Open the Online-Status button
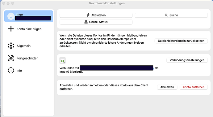 coord(96,22)
